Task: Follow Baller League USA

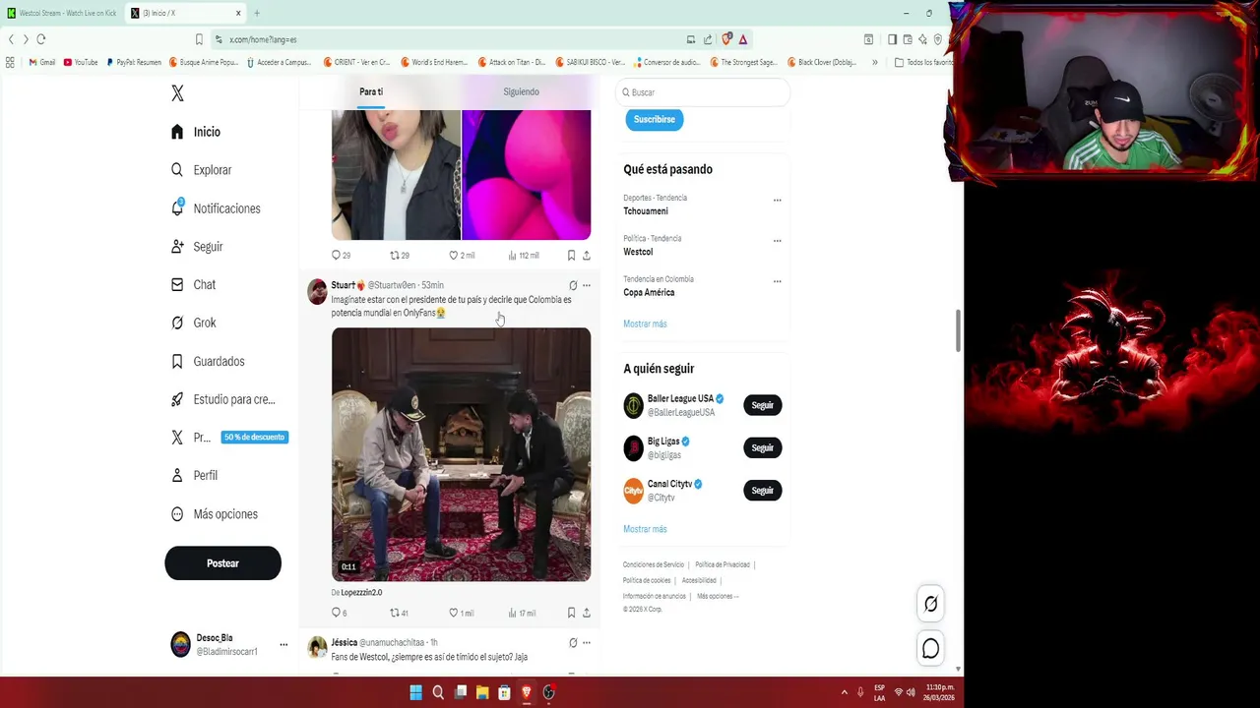Action: 763,405
